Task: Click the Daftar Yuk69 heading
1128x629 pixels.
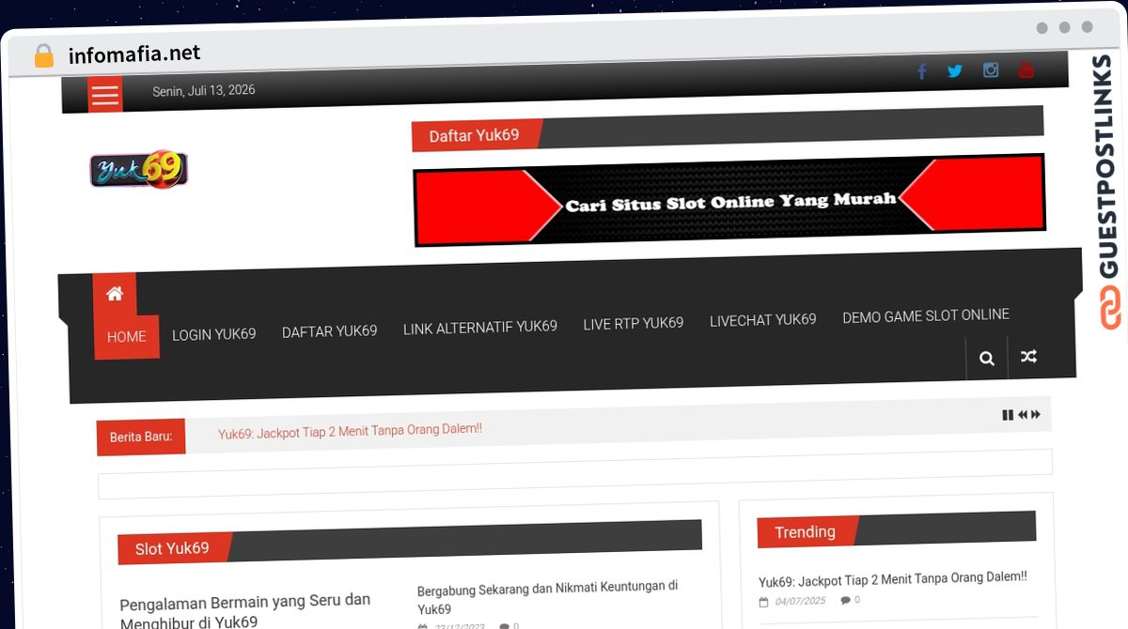Action: coord(474,135)
